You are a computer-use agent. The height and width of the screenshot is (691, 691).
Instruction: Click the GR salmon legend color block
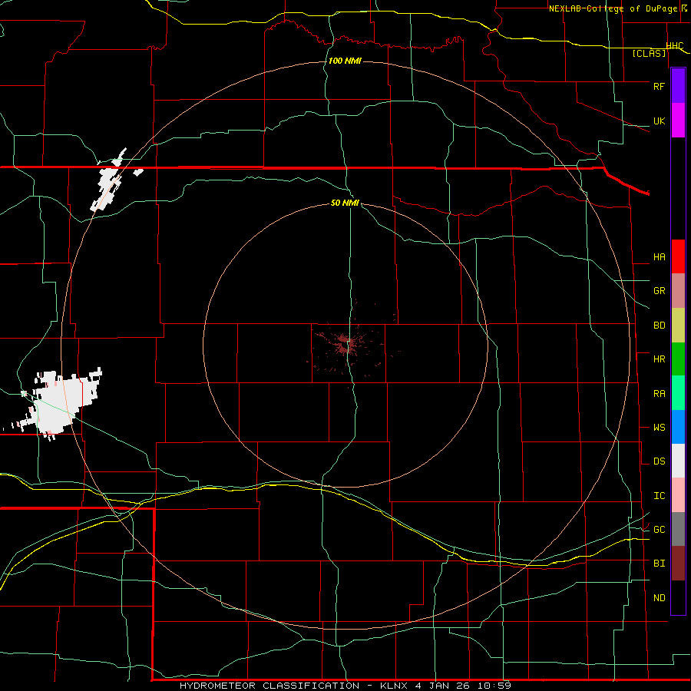678,291
